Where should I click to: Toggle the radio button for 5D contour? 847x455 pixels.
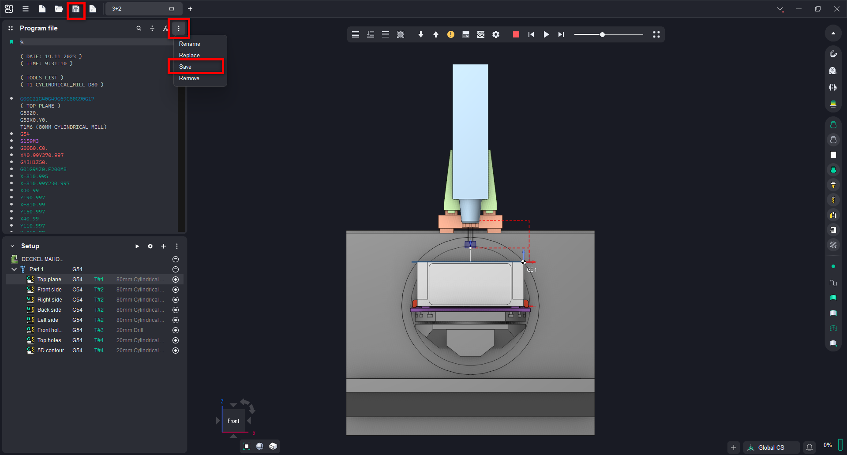coord(176,351)
